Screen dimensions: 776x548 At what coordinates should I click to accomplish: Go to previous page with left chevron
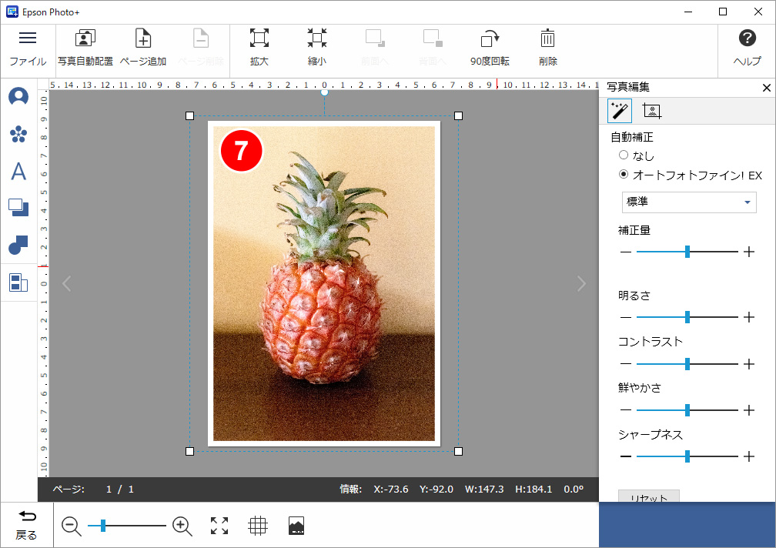click(x=66, y=284)
